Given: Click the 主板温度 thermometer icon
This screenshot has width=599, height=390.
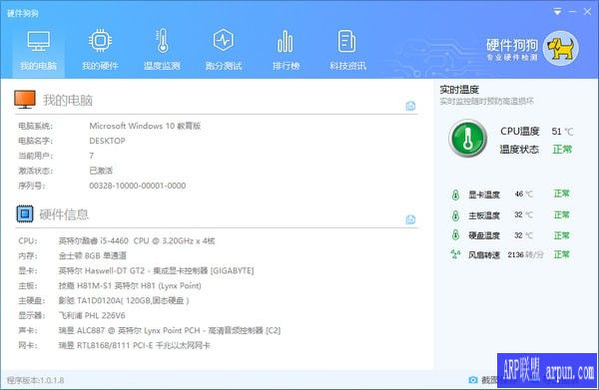Looking at the screenshot, I should [x=455, y=215].
